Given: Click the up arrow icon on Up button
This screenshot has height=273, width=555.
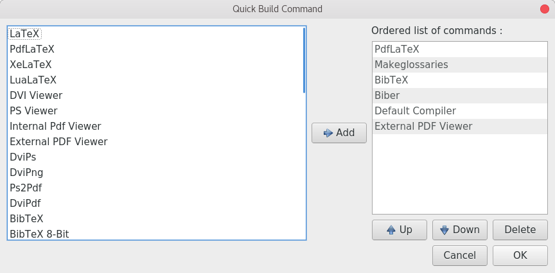Looking at the screenshot, I should [x=391, y=230].
